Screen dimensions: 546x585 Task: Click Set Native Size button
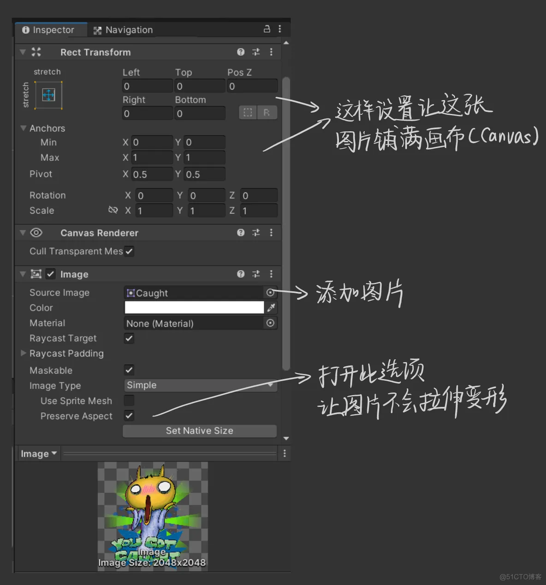(x=200, y=431)
